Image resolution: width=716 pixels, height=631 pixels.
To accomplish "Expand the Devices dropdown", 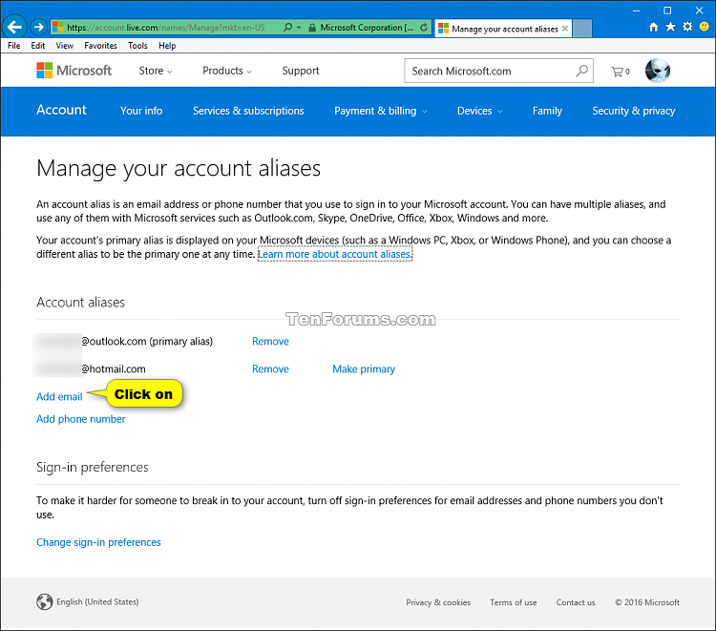I will 479,111.
